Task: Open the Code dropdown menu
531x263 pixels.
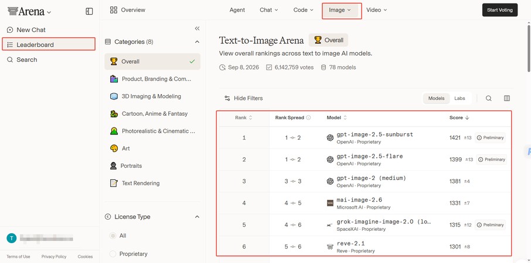Action: coord(304,10)
